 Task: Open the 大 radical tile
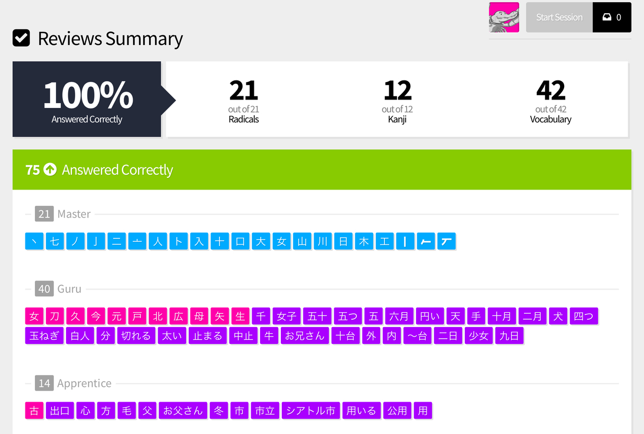[261, 241]
